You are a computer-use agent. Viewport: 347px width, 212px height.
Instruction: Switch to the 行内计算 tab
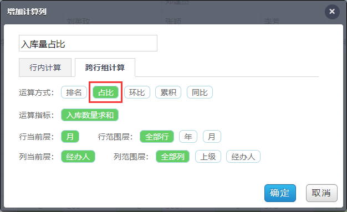(45, 68)
